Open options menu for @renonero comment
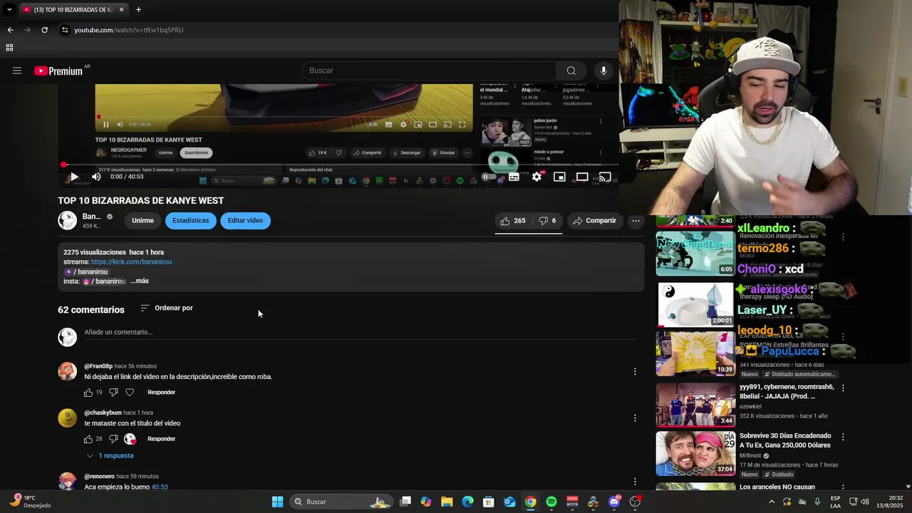Viewport: 912px width, 513px height. coord(635,482)
